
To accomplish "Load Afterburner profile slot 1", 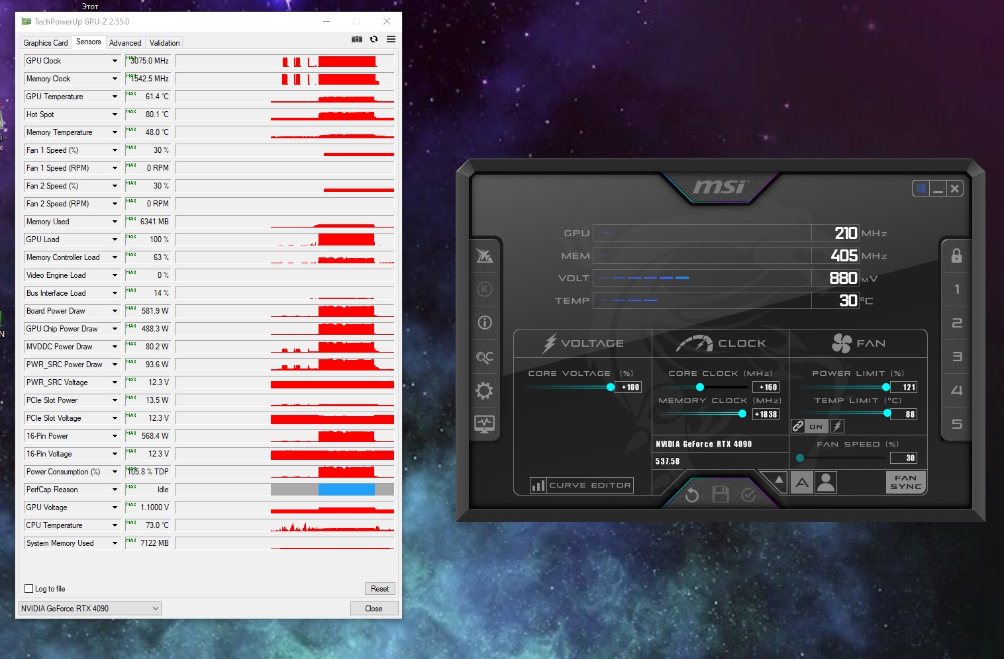I will coord(956,289).
